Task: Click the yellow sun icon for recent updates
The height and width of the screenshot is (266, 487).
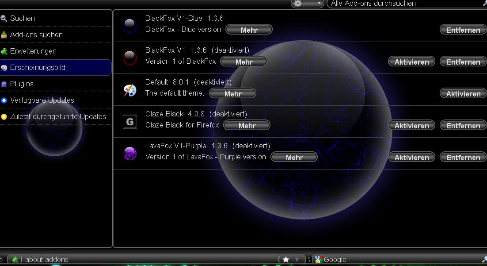Action: (x=4, y=117)
